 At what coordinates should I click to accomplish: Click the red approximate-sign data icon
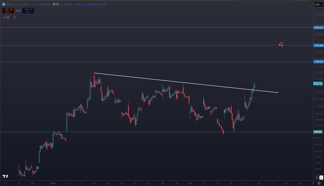click(x=58, y=4)
